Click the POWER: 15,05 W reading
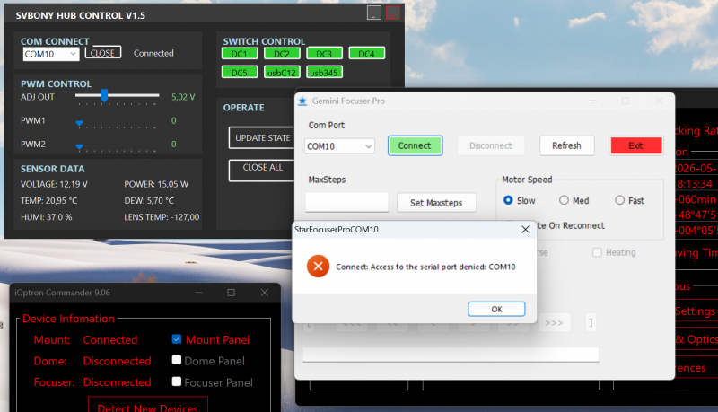The width and height of the screenshot is (718, 412). pyautogui.click(x=156, y=184)
